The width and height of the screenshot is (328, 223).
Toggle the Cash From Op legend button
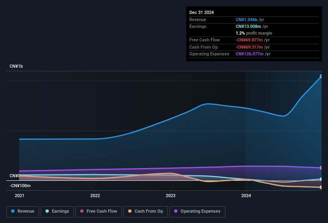[x=145, y=211]
